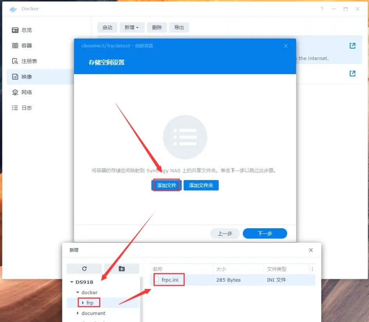The width and height of the screenshot is (369, 322).
Task: Click the create new folder icon
Action: click(121, 269)
